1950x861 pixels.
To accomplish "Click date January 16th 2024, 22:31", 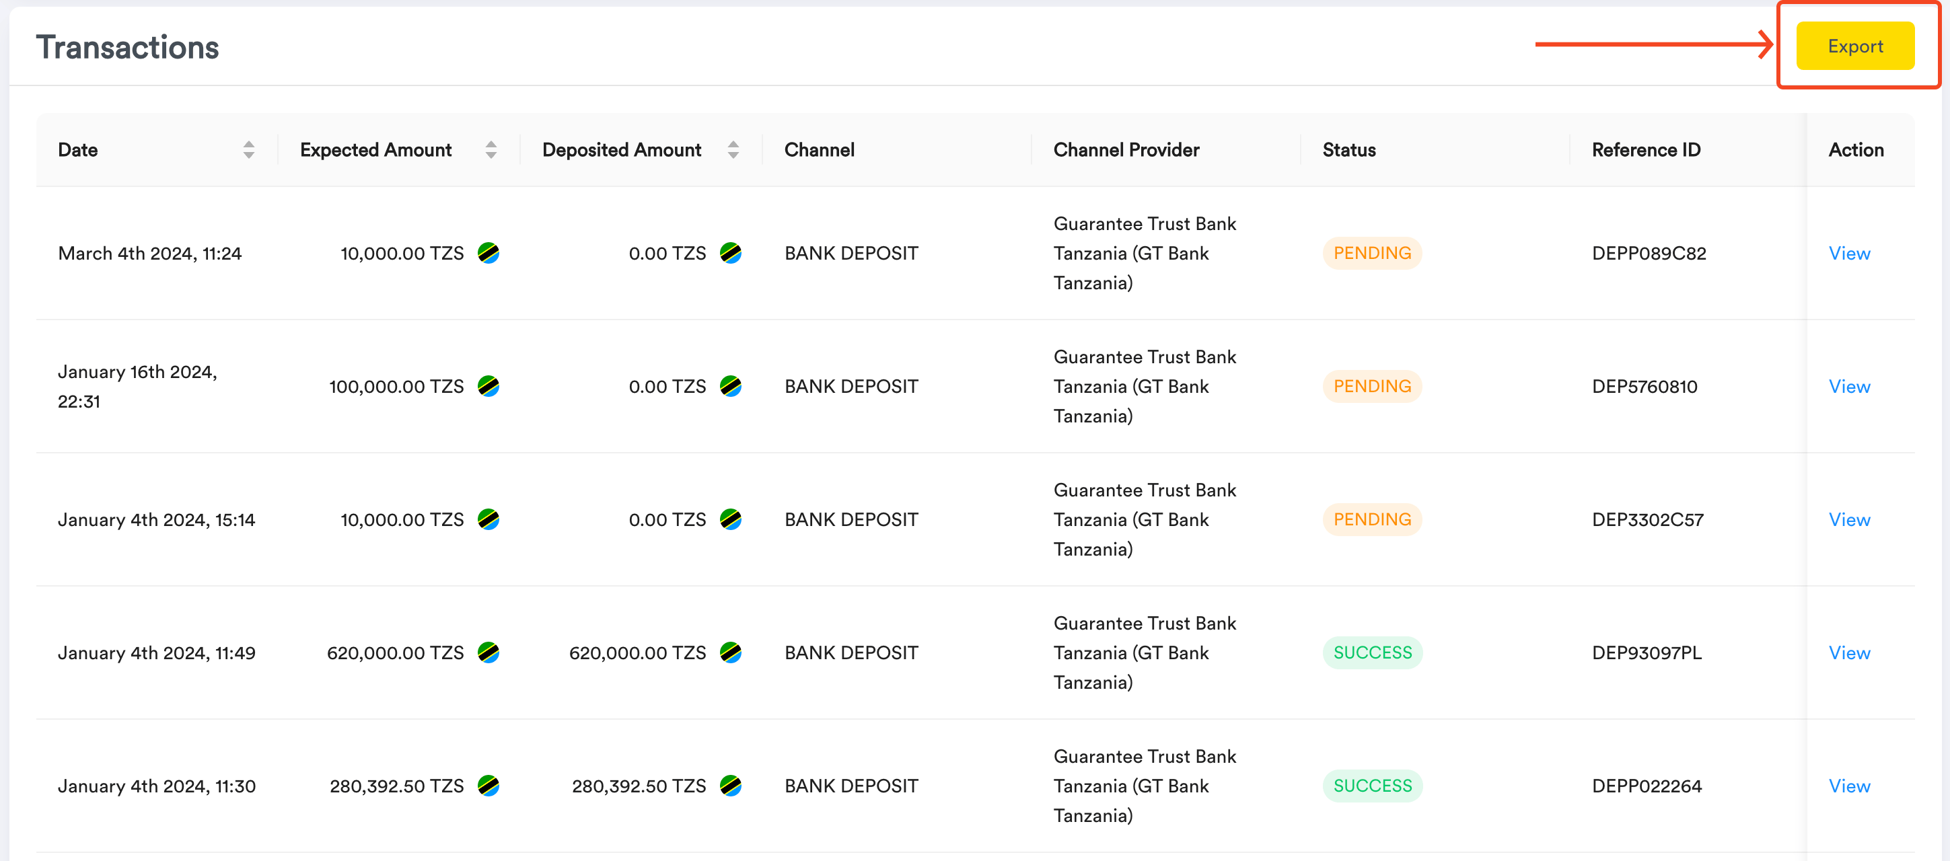I will tap(137, 387).
